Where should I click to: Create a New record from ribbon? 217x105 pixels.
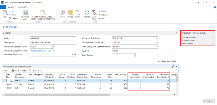(12, 15)
